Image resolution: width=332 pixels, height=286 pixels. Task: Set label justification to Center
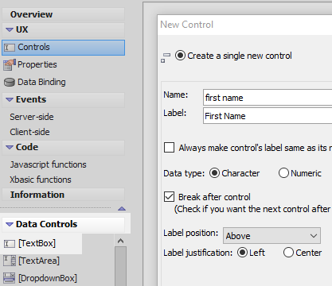288,253
